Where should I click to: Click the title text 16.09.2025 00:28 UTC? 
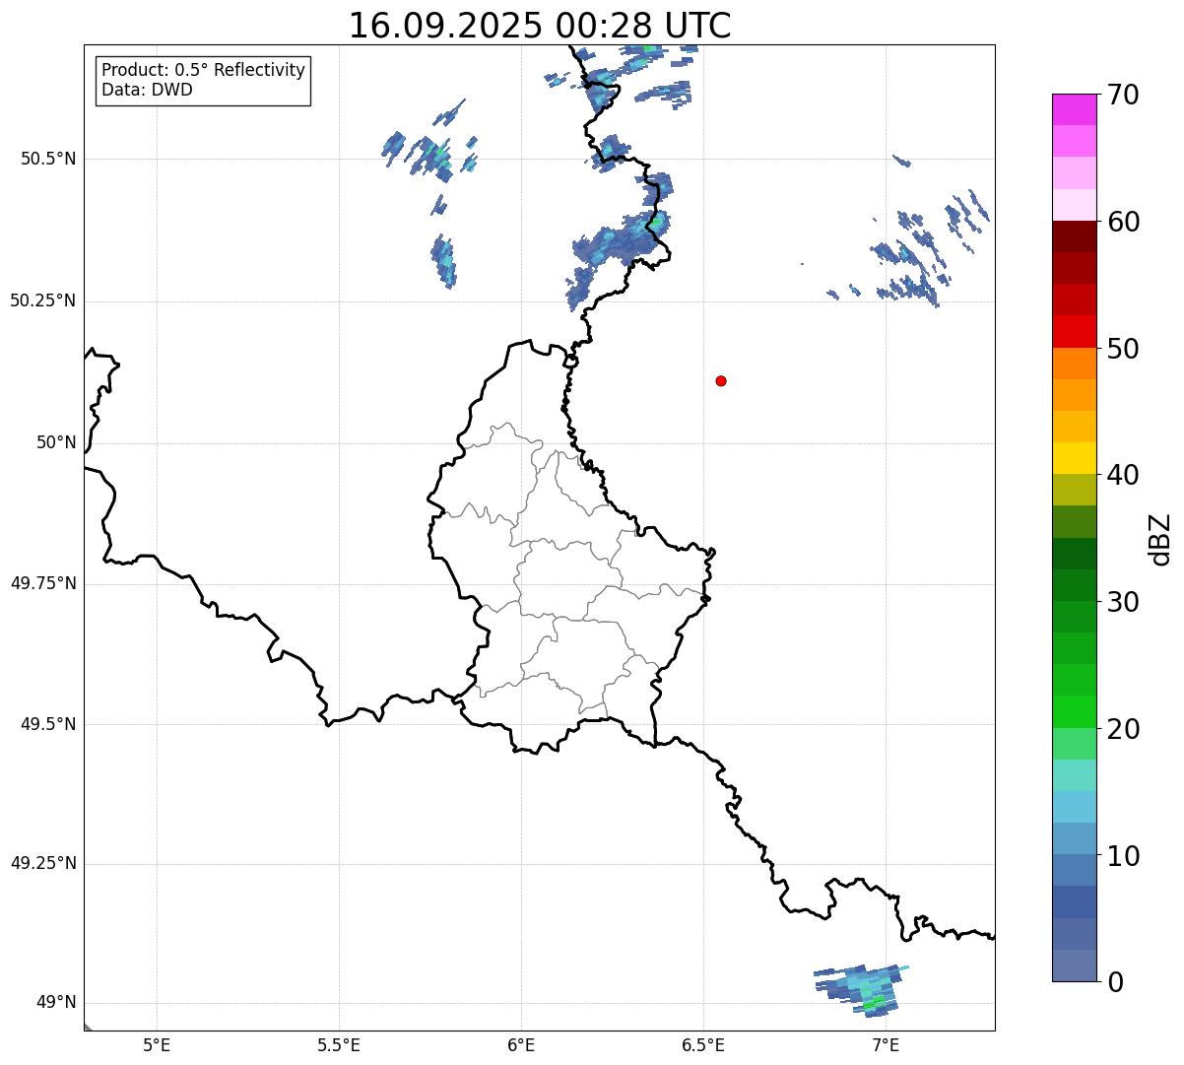pos(540,25)
